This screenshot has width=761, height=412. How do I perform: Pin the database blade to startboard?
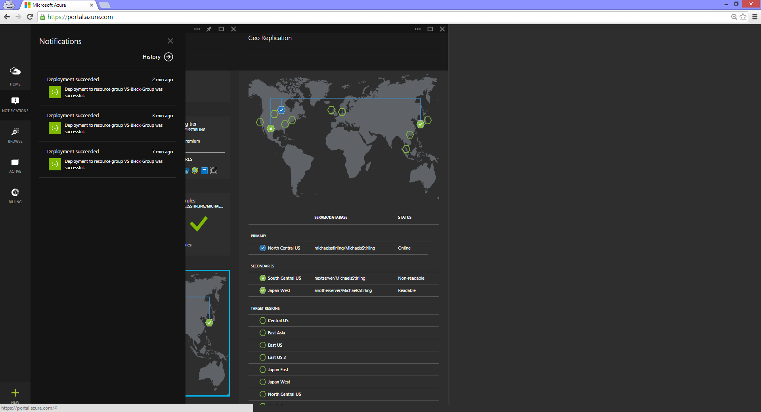[x=209, y=29]
